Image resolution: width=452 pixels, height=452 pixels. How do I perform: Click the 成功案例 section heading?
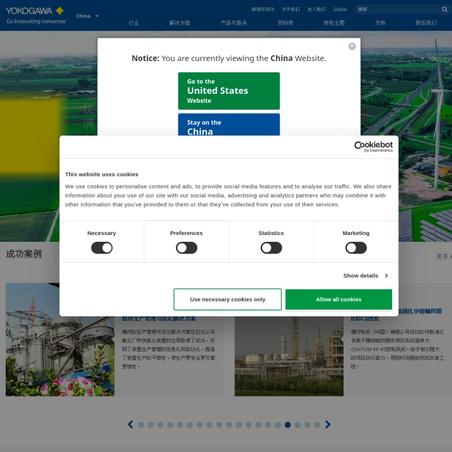click(24, 254)
